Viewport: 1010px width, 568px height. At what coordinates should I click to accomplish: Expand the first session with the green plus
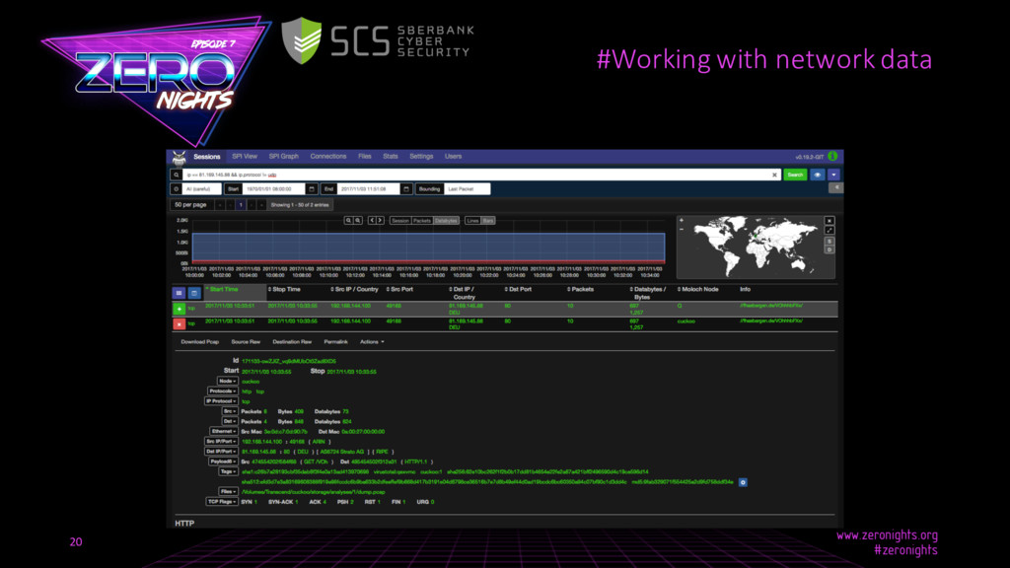point(180,309)
